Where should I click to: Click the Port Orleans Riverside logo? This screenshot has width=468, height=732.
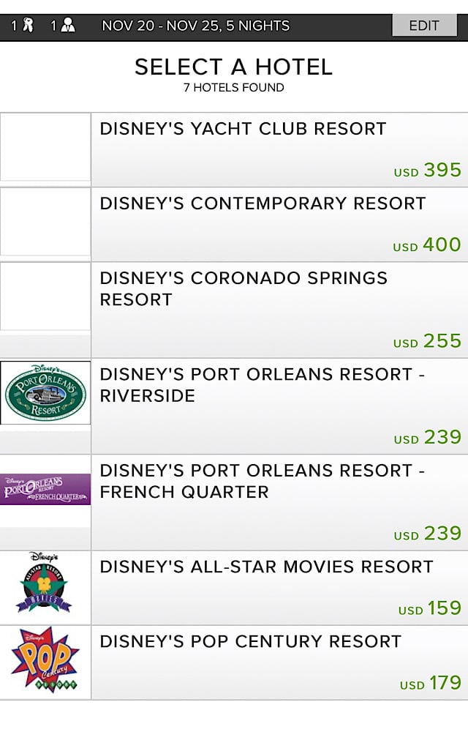[45, 392]
